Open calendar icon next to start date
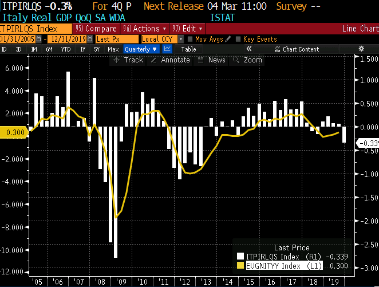 pyautogui.click(x=39, y=39)
